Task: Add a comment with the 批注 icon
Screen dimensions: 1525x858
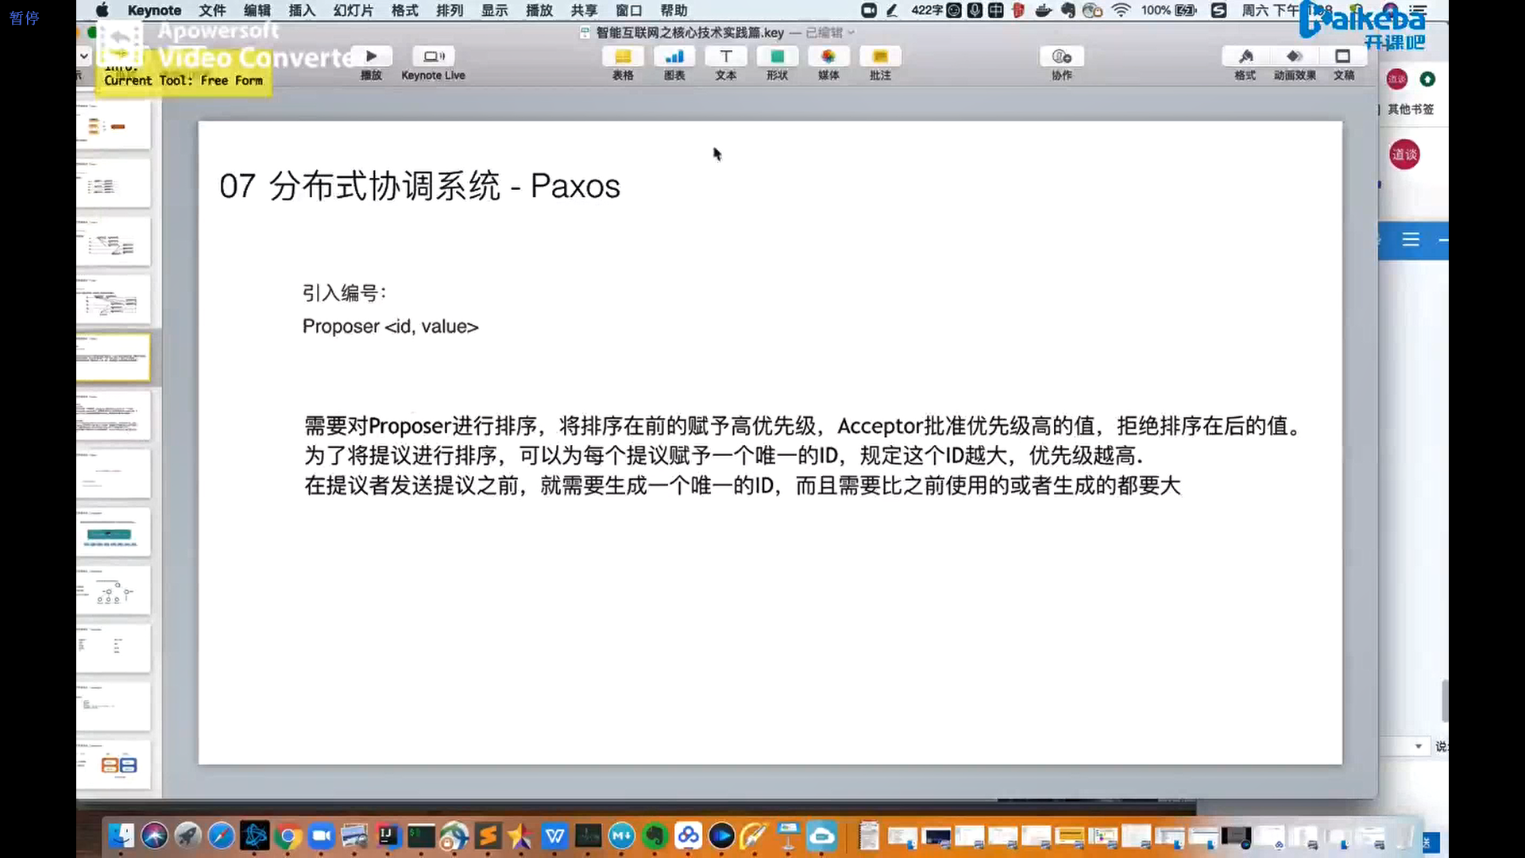Action: click(880, 56)
